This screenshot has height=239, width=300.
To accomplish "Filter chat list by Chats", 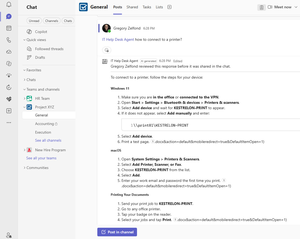I will click(x=68, y=21).
